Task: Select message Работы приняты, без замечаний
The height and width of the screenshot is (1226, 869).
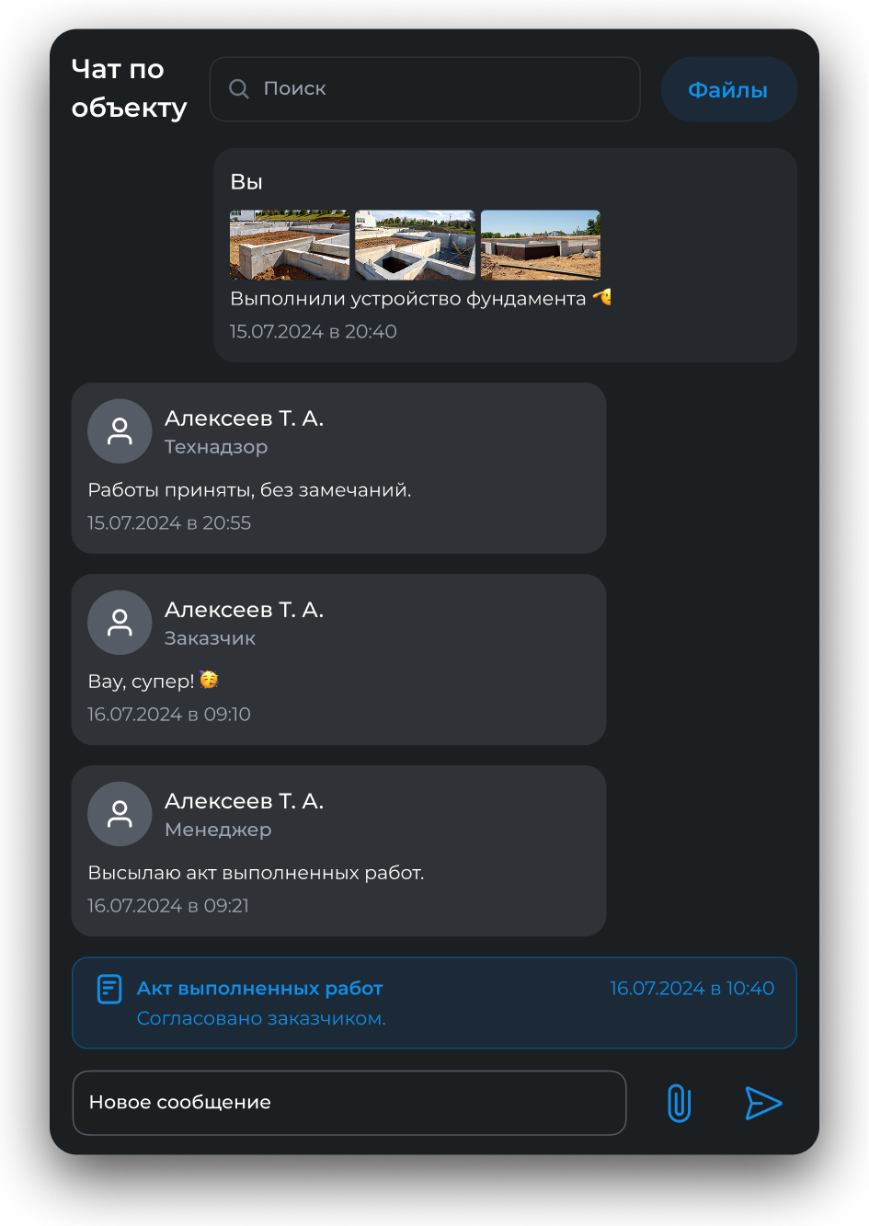Action: [249, 490]
